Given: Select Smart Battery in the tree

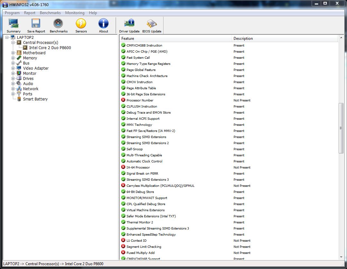Looking at the screenshot, I should (35, 99).
